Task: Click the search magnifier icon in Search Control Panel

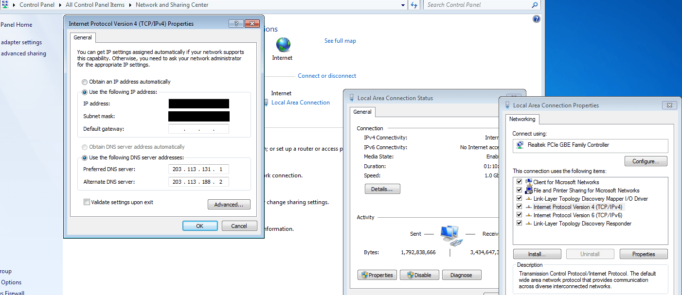Action: (535, 5)
